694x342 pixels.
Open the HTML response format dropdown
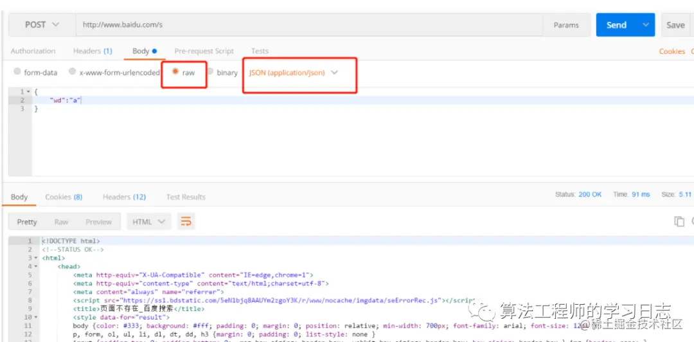(x=148, y=222)
